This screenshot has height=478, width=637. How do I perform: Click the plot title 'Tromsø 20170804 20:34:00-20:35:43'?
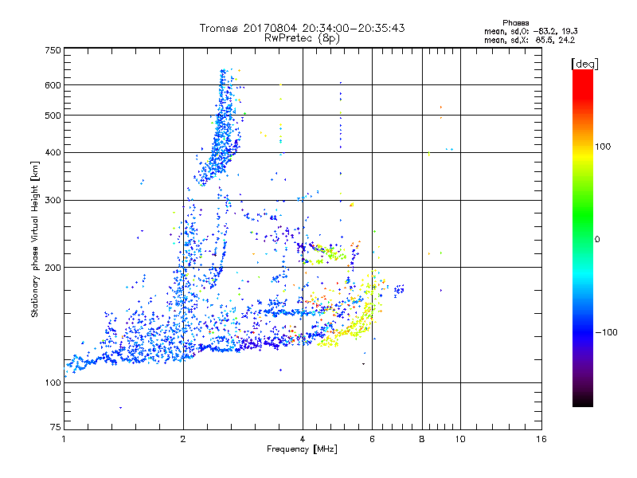[302, 28]
